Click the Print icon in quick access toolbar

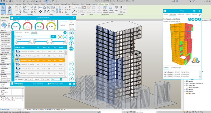[x=24, y=1]
